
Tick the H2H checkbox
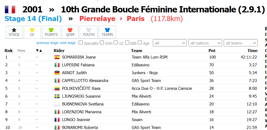[x=102, y=43]
